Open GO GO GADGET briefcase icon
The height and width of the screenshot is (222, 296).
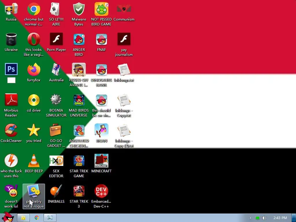56,130
